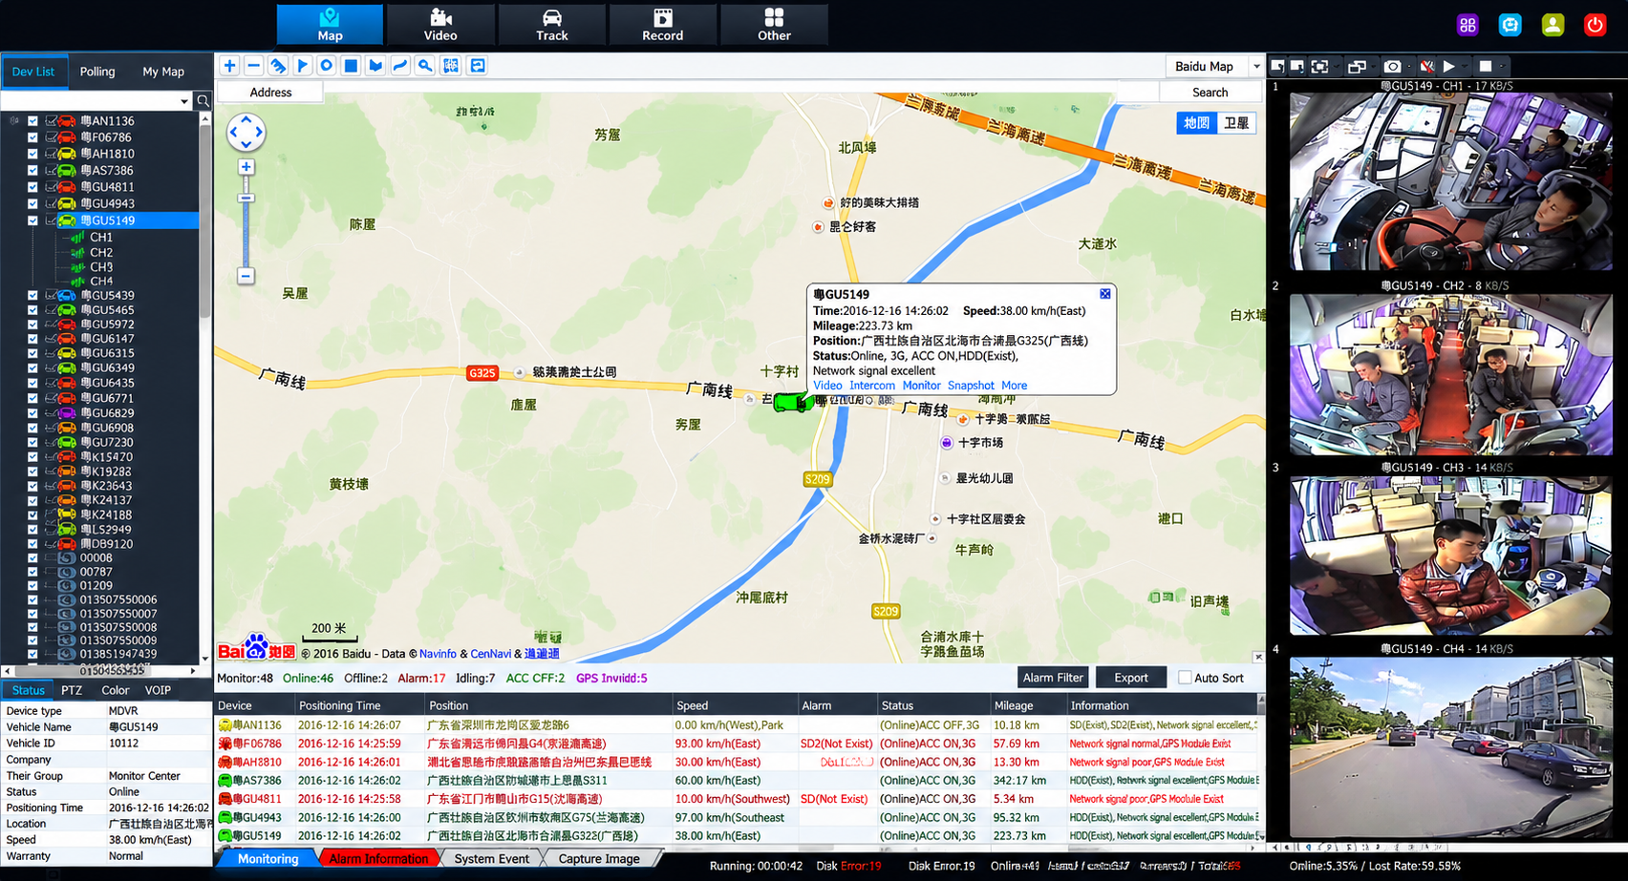Click the CH3 video pane thumbnail
The width and height of the screenshot is (1628, 881).
tap(1451, 556)
